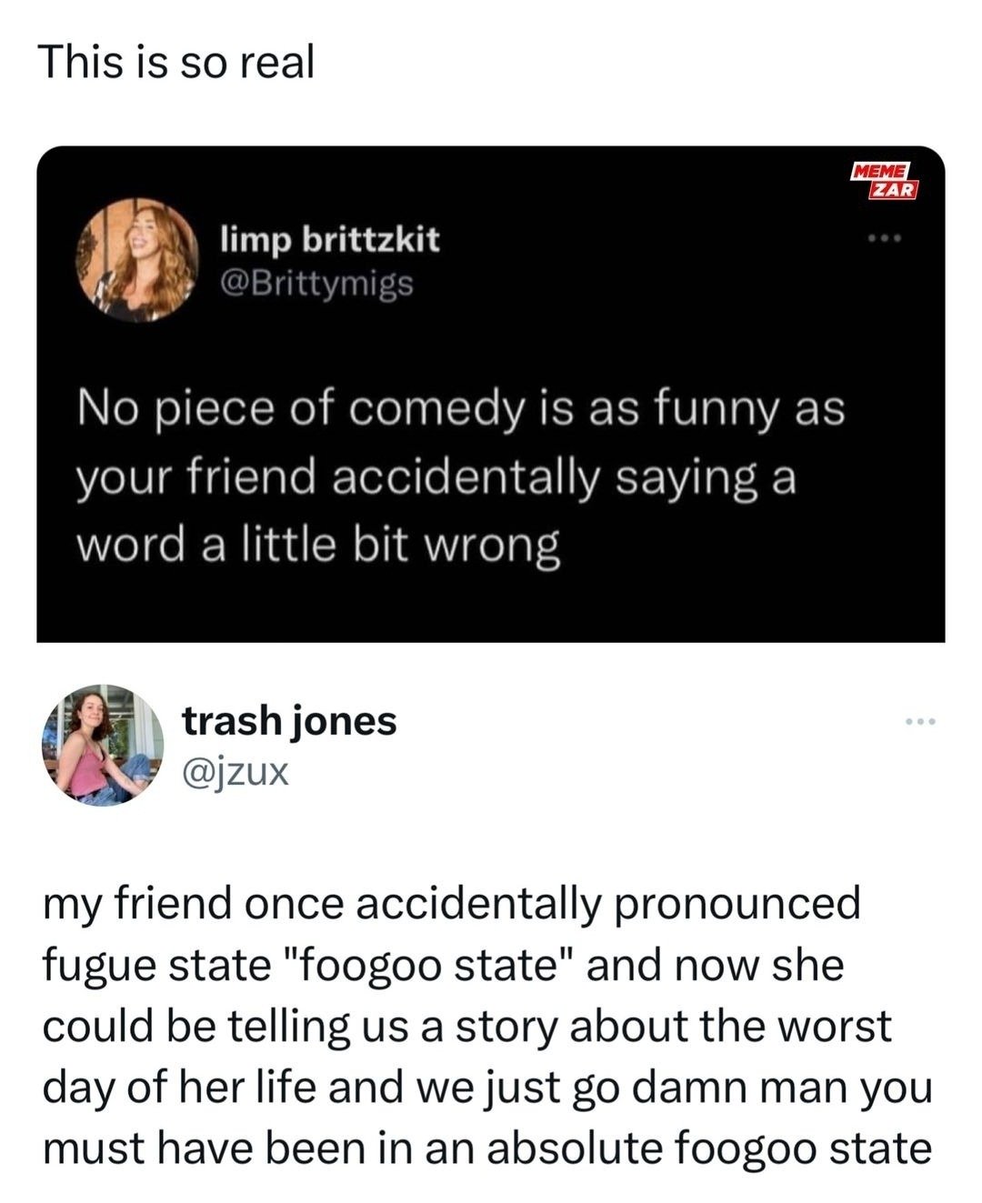Select the "This is so real" caption
The image size is (982, 1203).
(177, 63)
